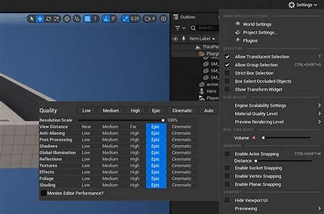Set Shadows quality to Medium
Image resolution: width=324 pixels, height=214 pixels.
[110, 146]
